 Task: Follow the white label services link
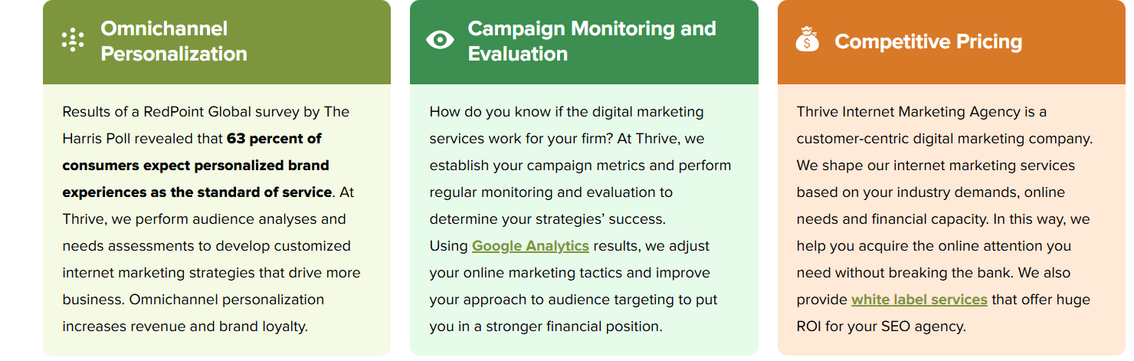pyautogui.click(x=919, y=300)
